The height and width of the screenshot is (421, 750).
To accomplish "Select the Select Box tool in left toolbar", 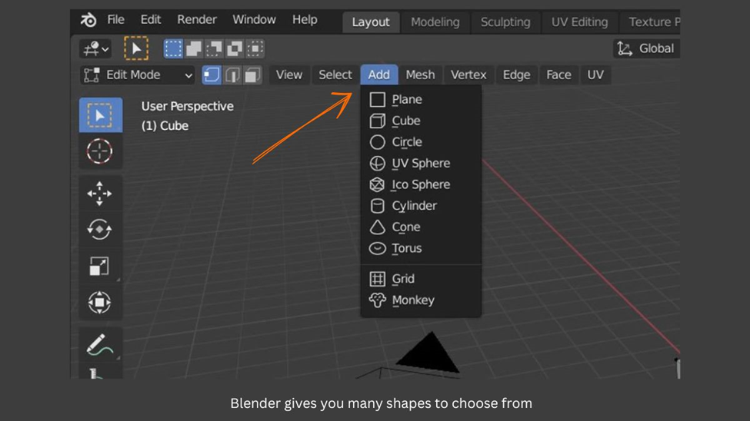I will point(101,115).
